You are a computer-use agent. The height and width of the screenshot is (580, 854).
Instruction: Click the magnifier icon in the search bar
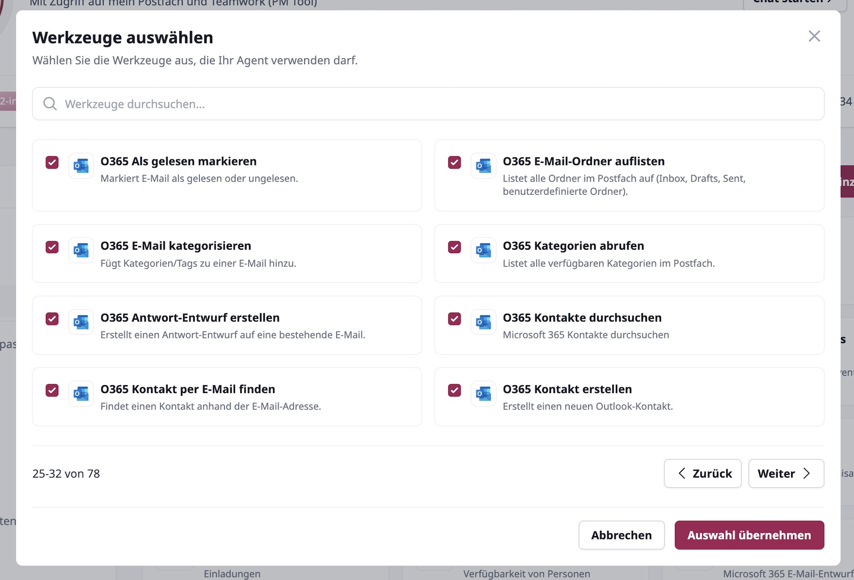[50, 104]
